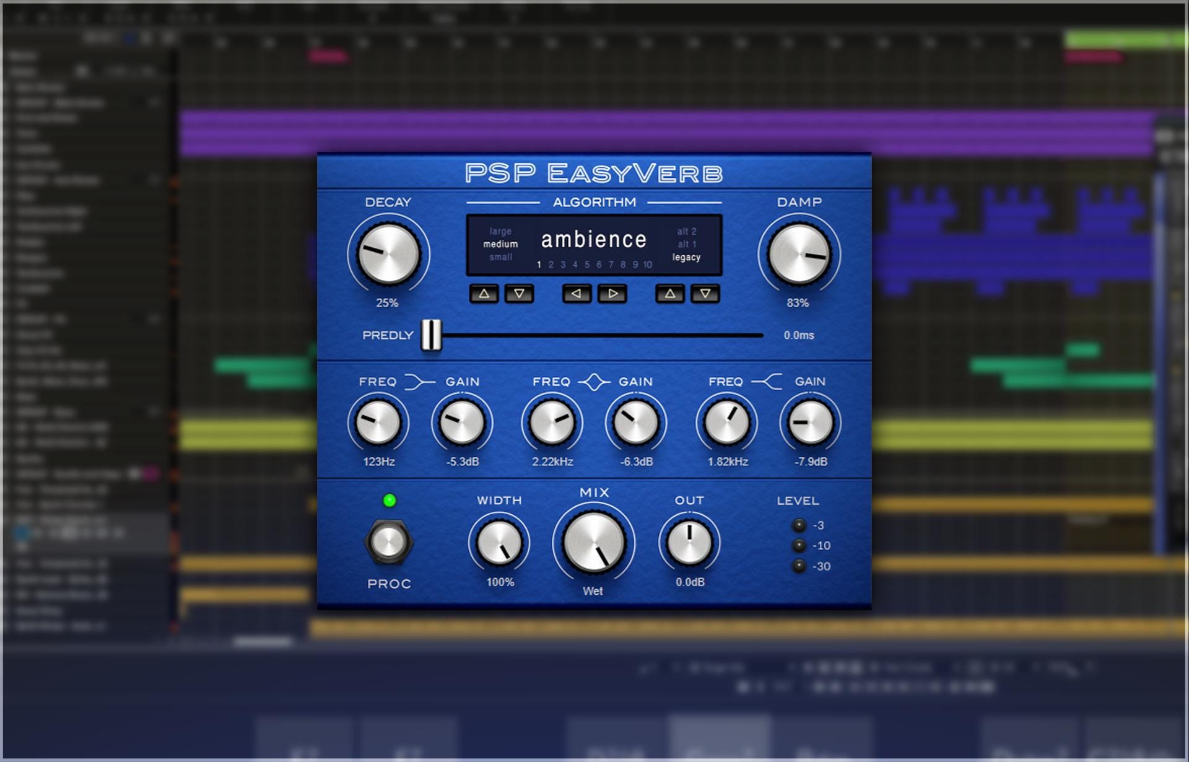Click the 25% decay value

coord(387,303)
